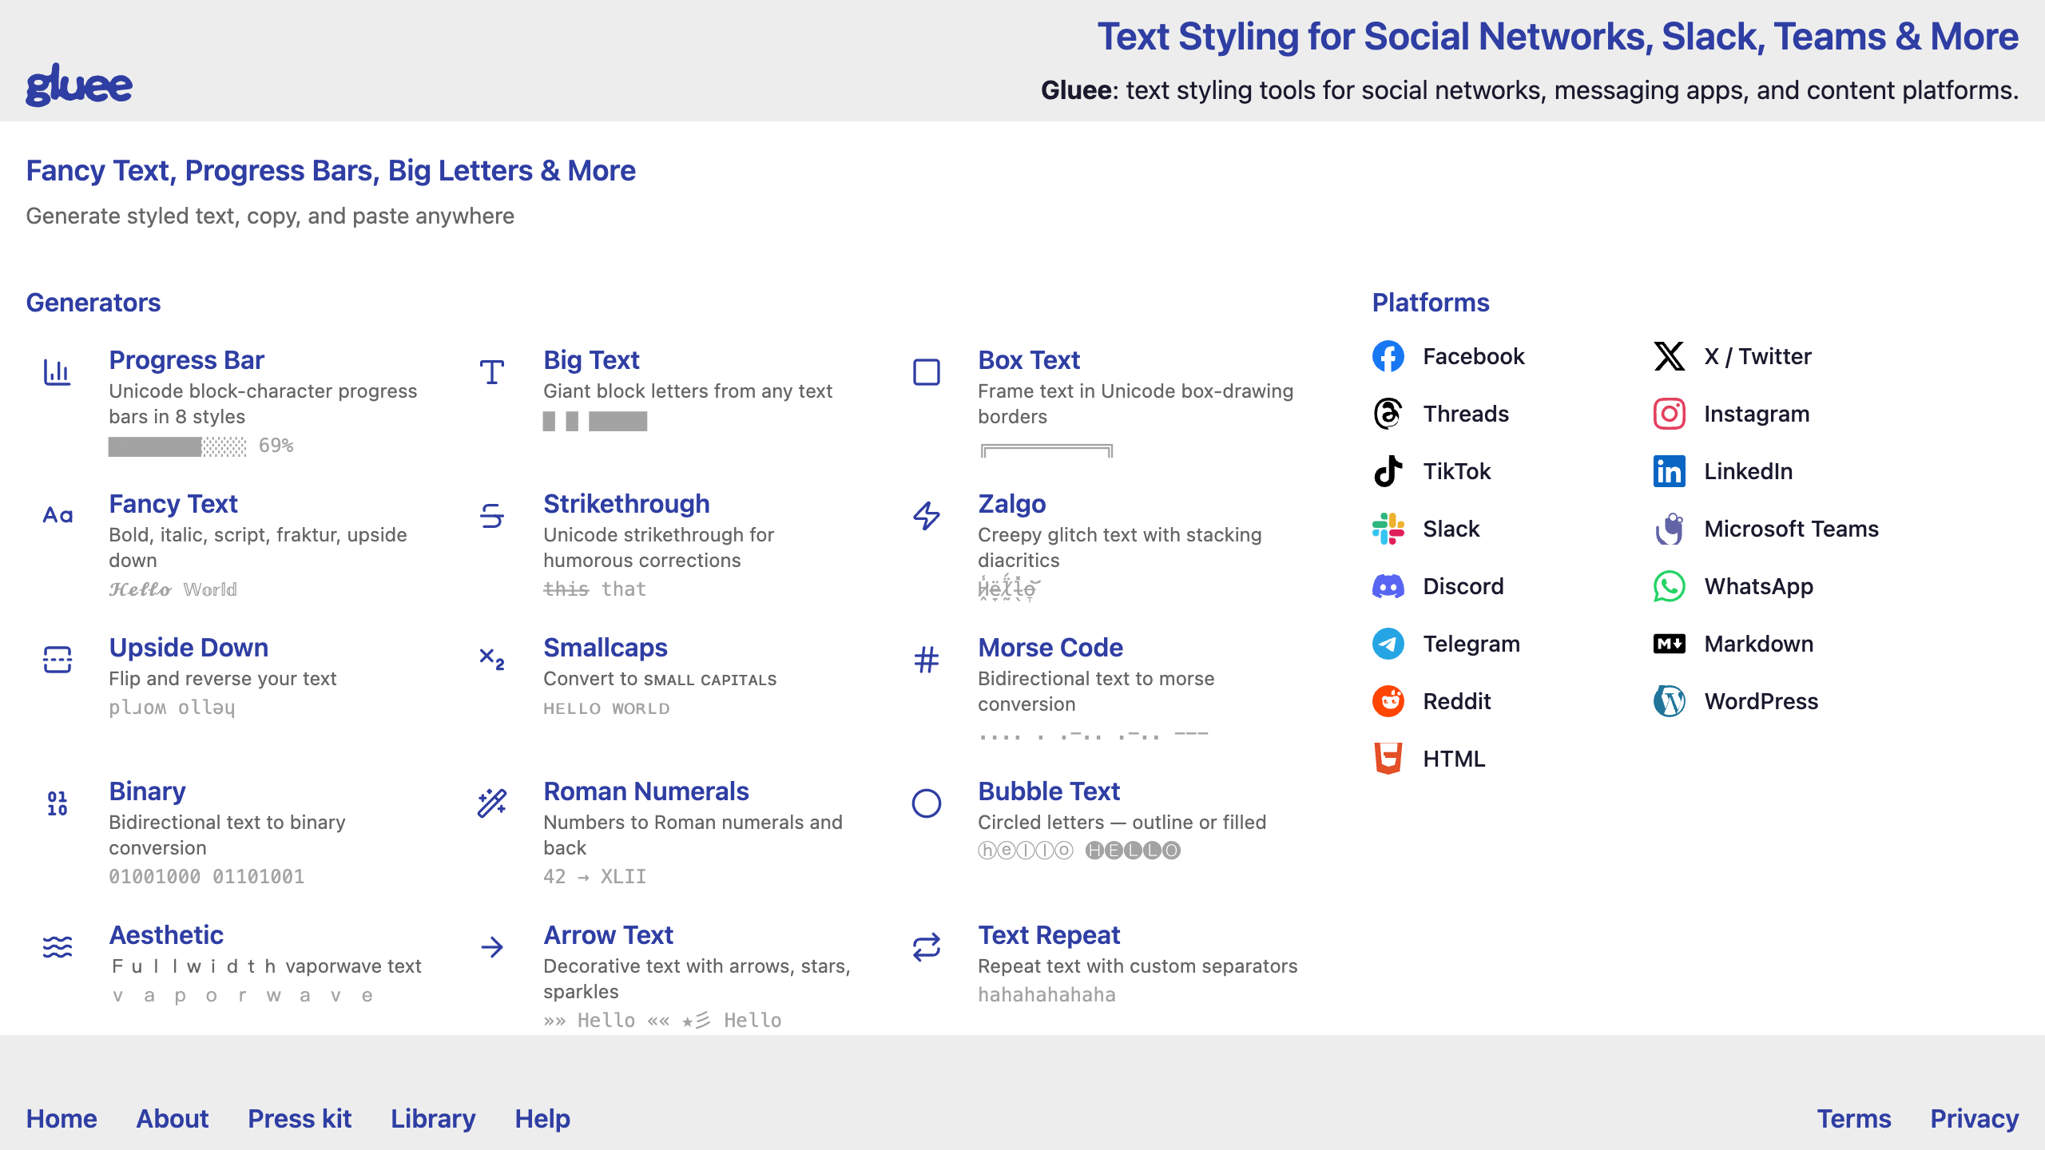
Task: Open the Aesthetic generator link
Action: 166,935
